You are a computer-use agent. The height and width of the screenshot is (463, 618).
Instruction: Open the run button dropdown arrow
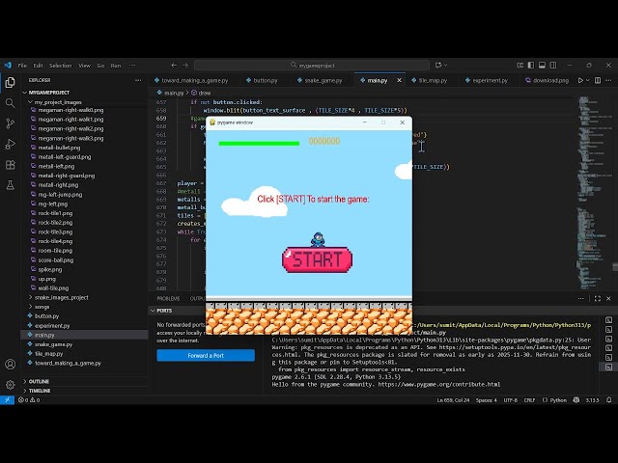pyautogui.click(x=588, y=80)
